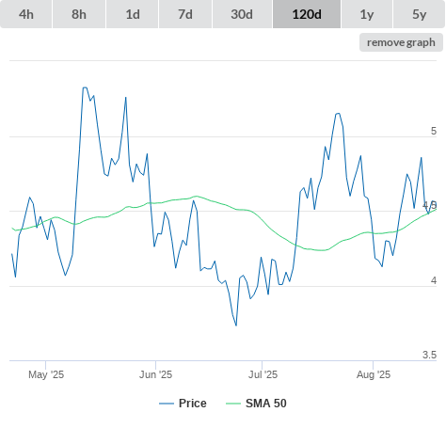Select the 4h time range tab
This screenshot has height=428, width=446.
[26, 14]
